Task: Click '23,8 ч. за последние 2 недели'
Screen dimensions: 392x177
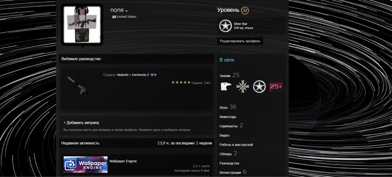Action: (x=185, y=143)
